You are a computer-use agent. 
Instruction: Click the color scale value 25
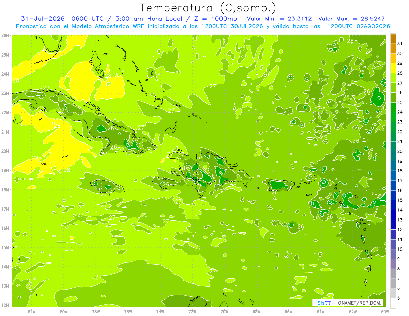tap(400, 102)
